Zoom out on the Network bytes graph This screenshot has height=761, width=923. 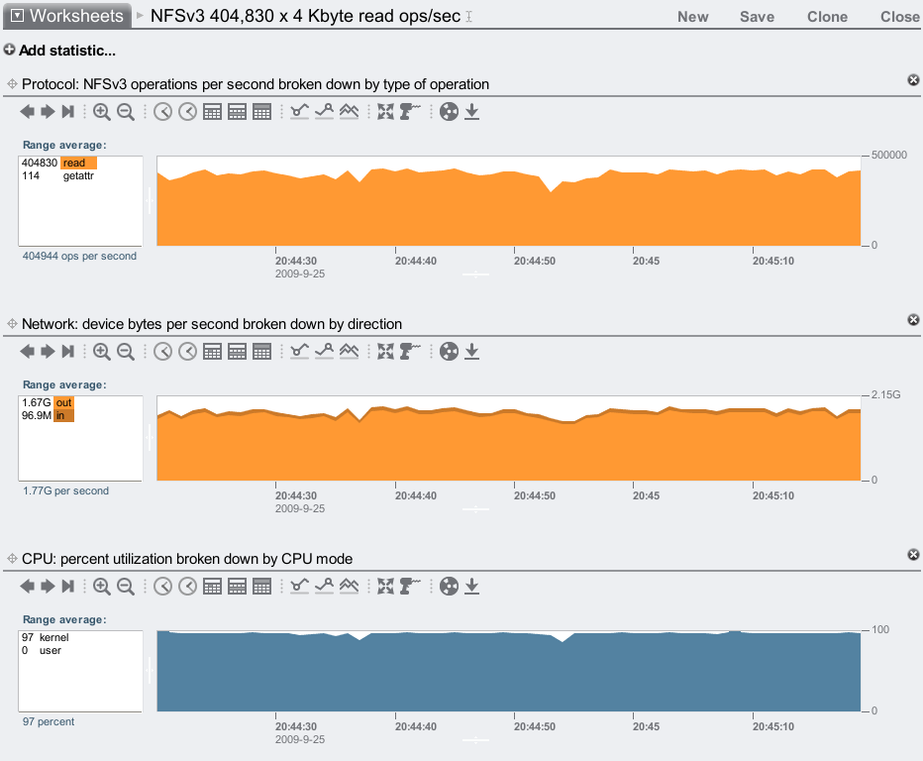click(x=126, y=352)
